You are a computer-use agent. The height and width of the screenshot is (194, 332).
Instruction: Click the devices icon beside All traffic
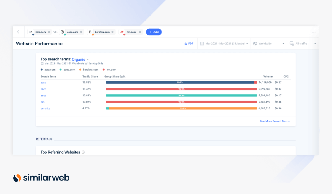point(292,44)
